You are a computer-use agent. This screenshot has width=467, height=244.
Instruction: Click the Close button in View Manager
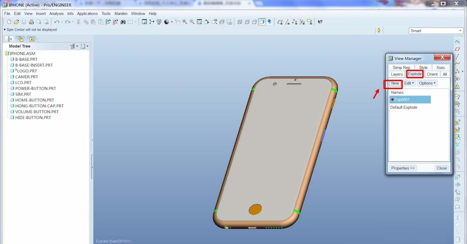click(441, 168)
